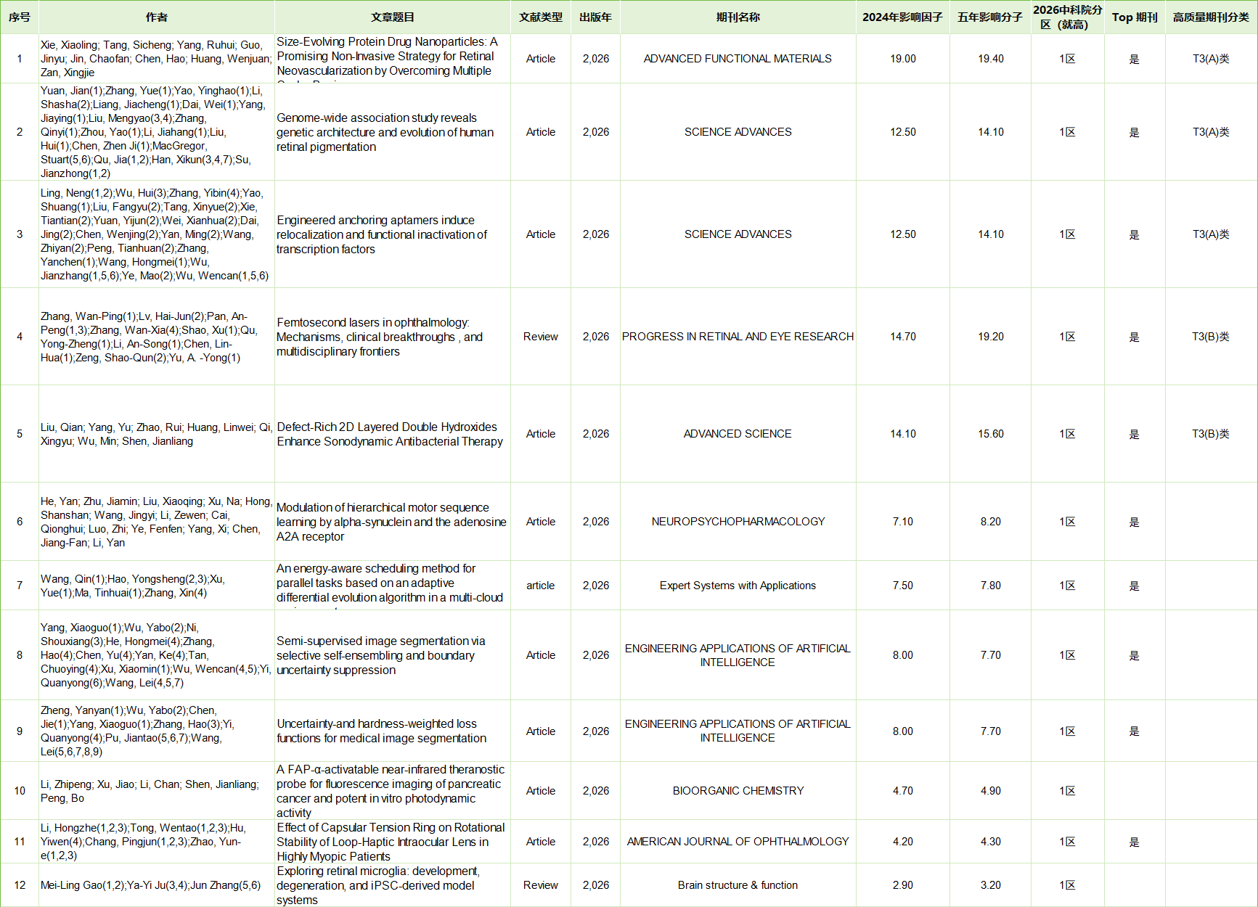Click the BIOORGANIC CHEMISTRY journal cell

[x=738, y=791]
